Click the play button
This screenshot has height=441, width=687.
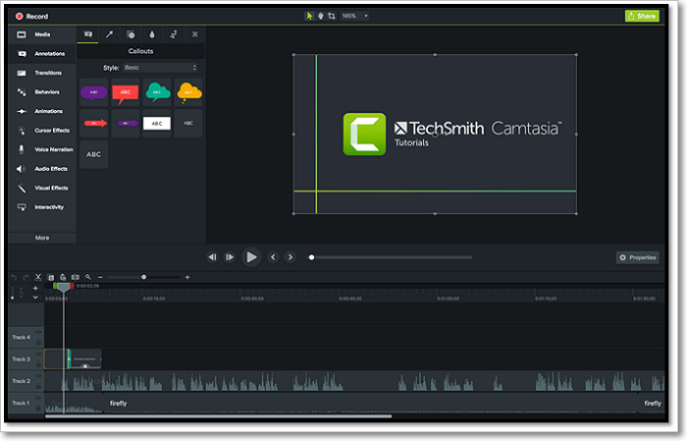pyautogui.click(x=251, y=257)
